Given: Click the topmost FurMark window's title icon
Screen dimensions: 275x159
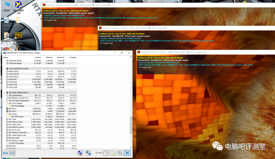Looking at the screenshot, I should 44,5.
